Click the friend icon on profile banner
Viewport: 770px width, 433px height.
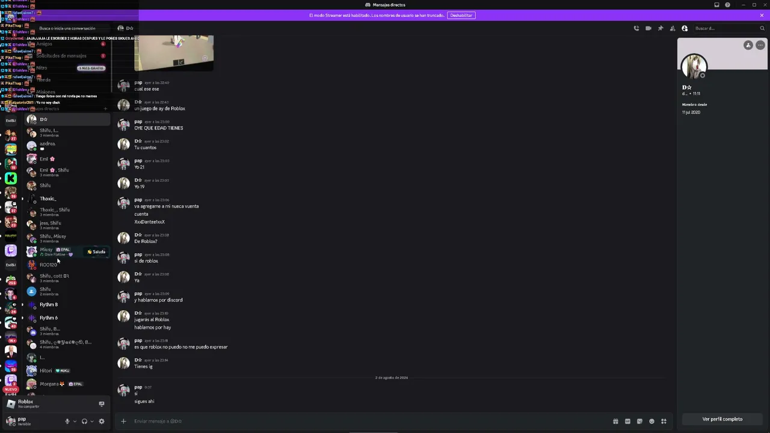[748, 45]
